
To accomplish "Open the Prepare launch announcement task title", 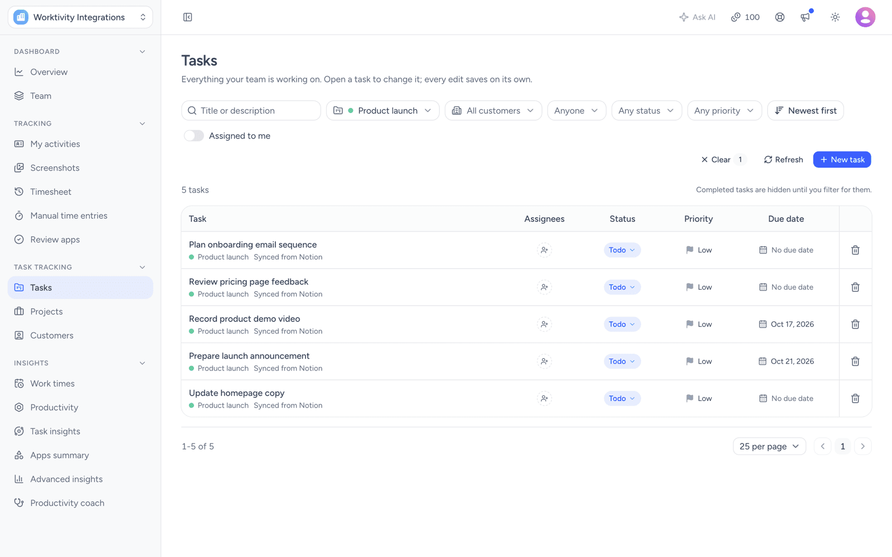I will coord(249,356).
